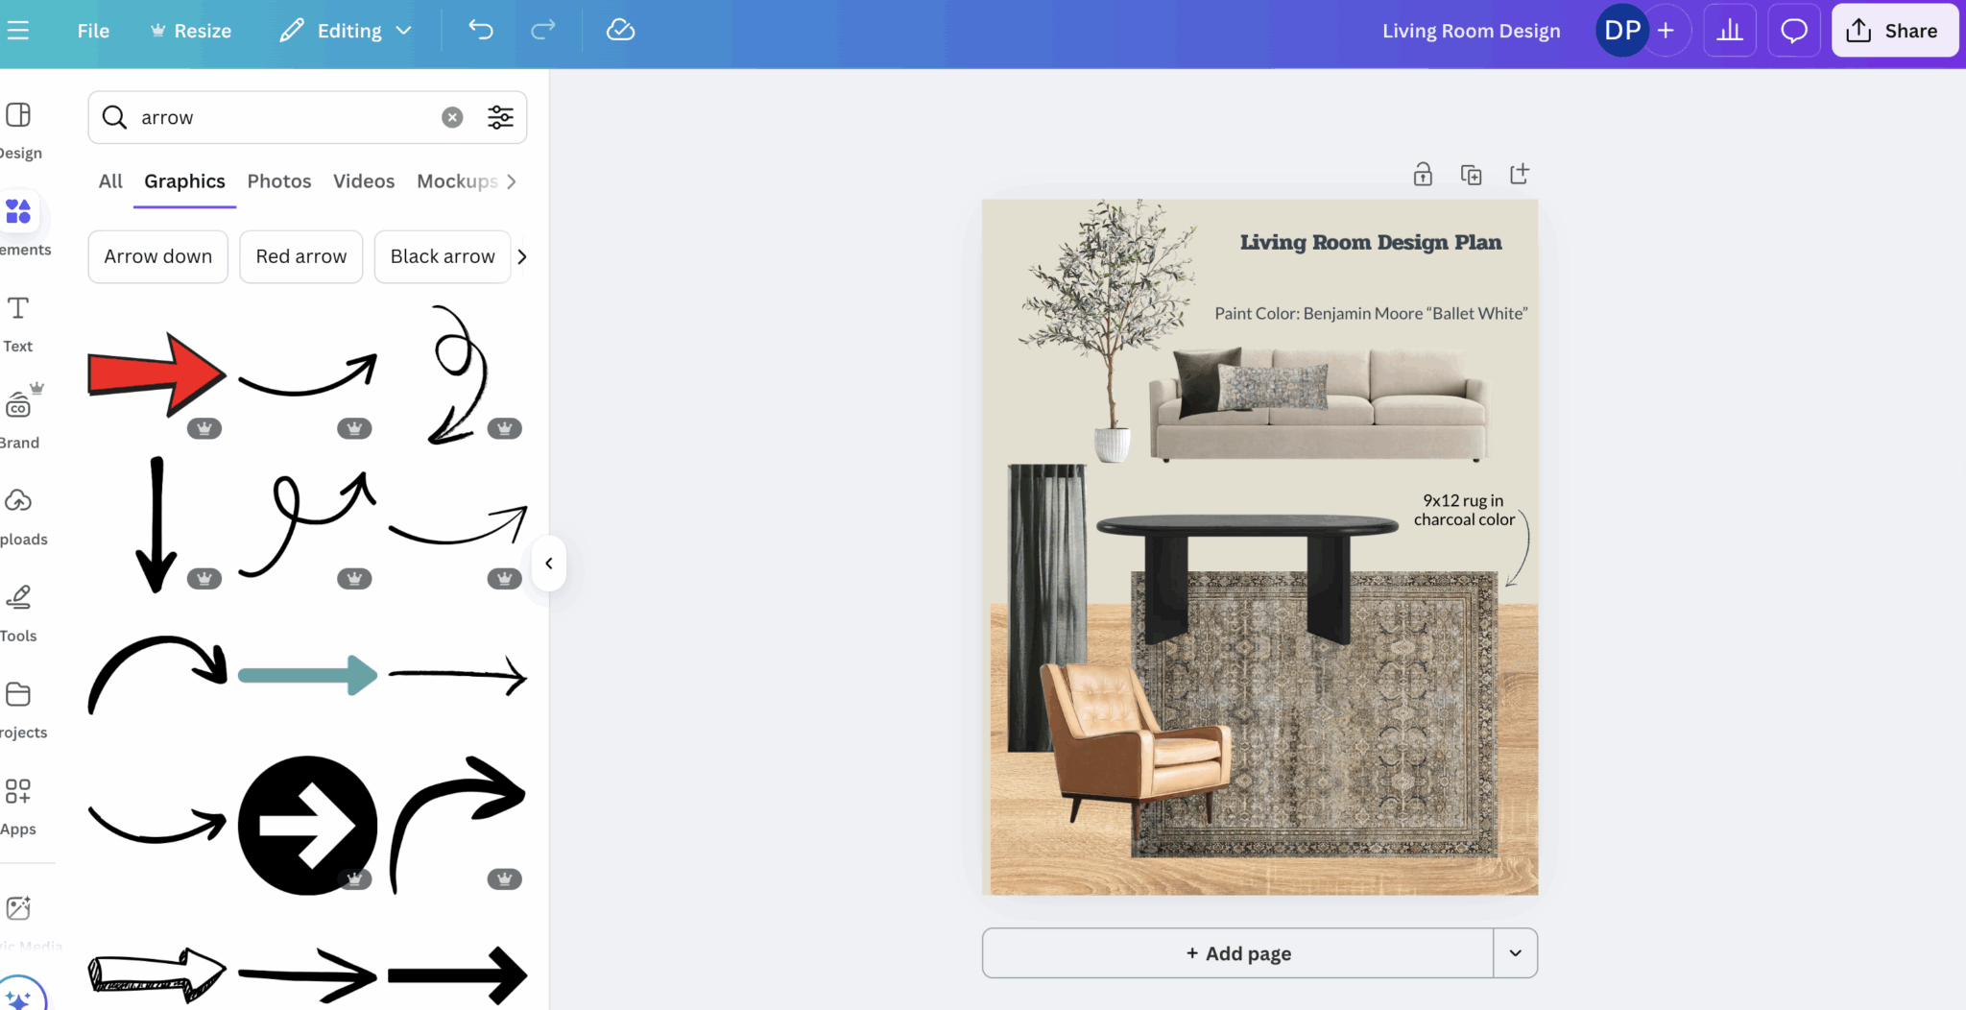Open the Projects sidebar panel

[x=19, y=709]
